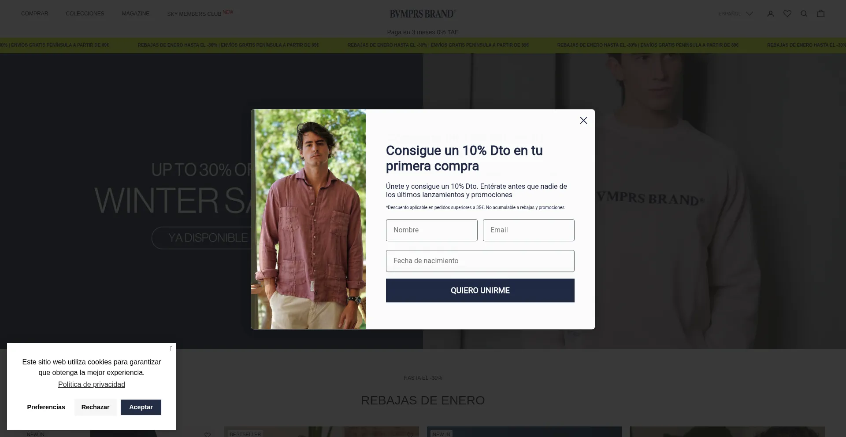
Task: Focus the Nombre input field
Action: point(432,230)
